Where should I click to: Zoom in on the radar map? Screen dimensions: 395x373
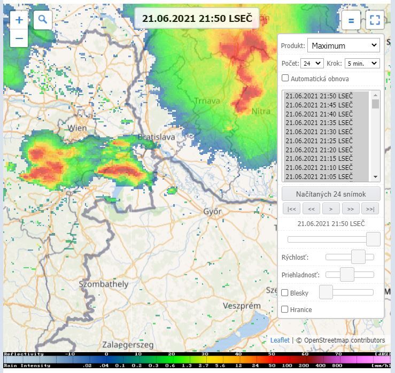[19, 20]
